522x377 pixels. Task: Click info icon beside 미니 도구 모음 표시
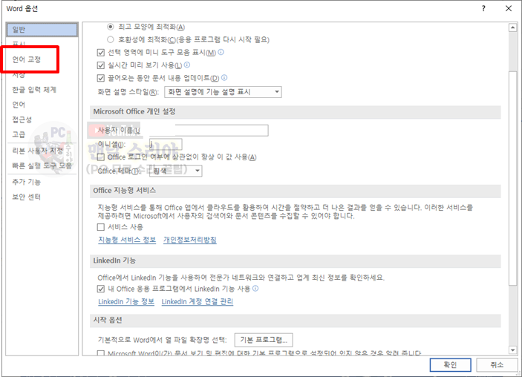[221, 52]
